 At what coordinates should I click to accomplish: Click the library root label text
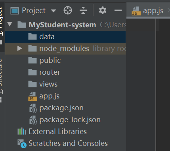tap(109, 49)
